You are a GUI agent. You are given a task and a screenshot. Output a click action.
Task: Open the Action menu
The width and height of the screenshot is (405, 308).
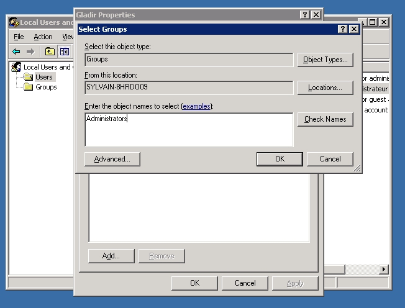43,37
